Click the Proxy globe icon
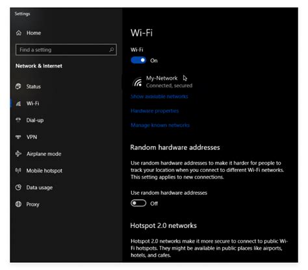 [x=18, y=204]
